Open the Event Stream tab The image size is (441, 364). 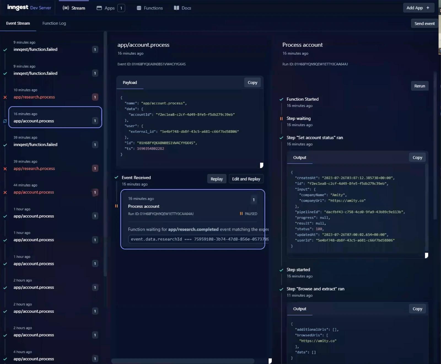18,23
